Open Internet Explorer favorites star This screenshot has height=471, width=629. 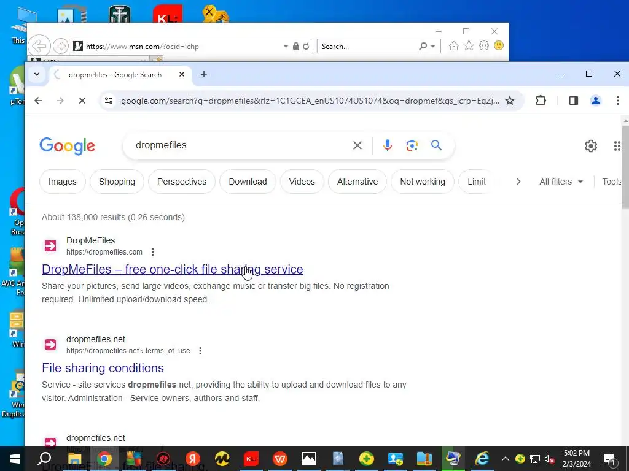[469, 45]
